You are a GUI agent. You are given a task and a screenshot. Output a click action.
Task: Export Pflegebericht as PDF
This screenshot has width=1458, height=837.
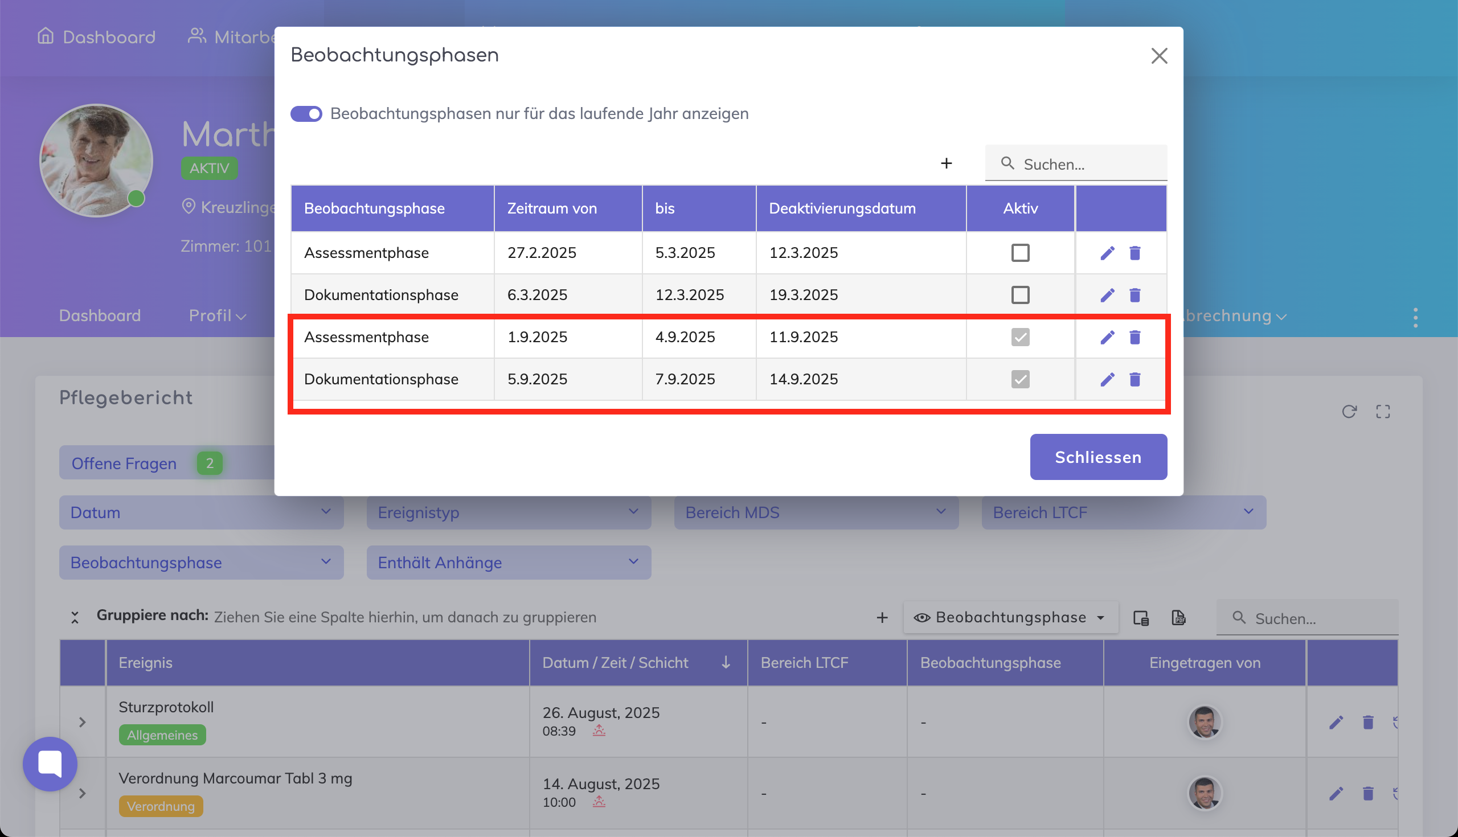pos(1178,617)
